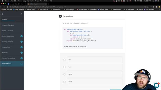Open the chat support bubble

156,85
